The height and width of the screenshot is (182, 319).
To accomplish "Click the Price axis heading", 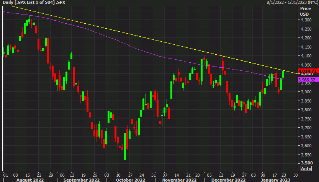I will (306, 8).
